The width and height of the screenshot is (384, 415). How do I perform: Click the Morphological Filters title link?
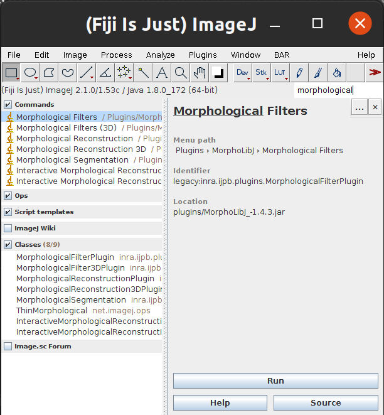coord(240,111)
